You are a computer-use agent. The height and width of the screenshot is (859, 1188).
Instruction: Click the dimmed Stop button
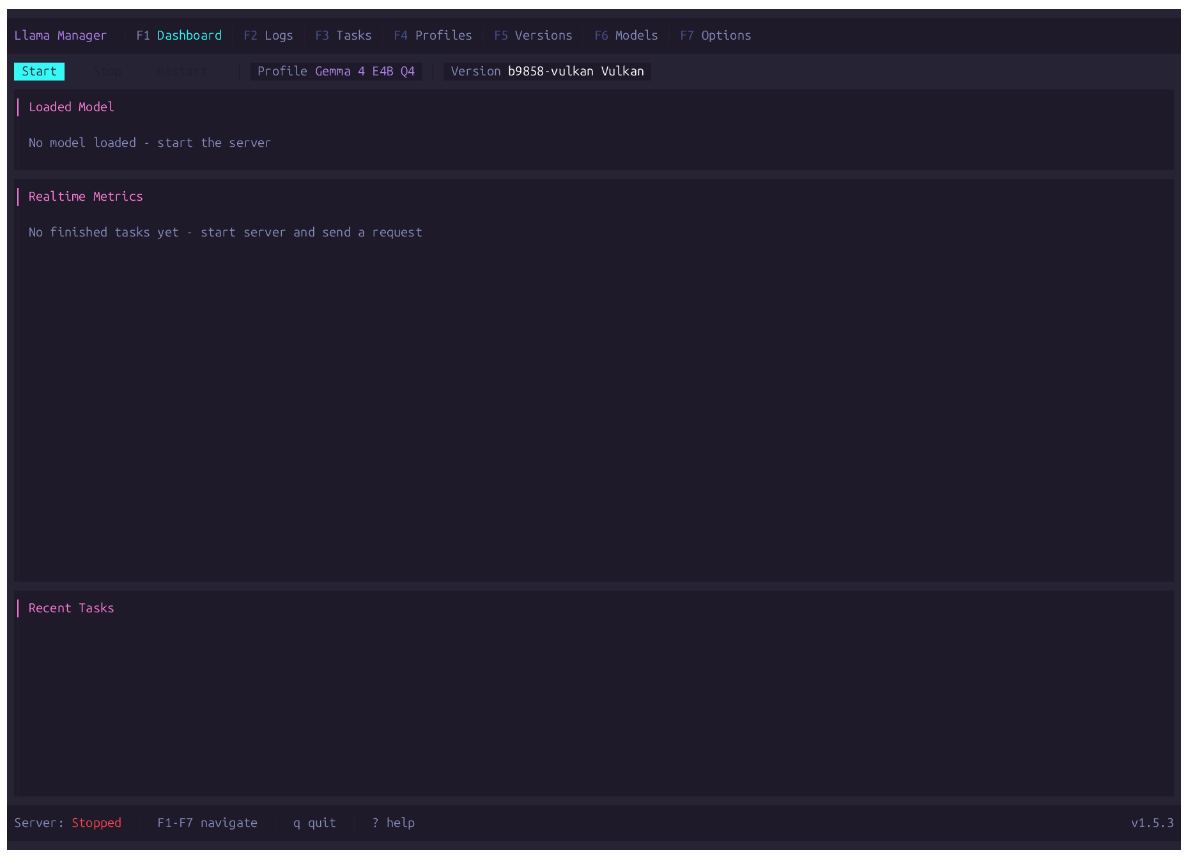(107, 72)
